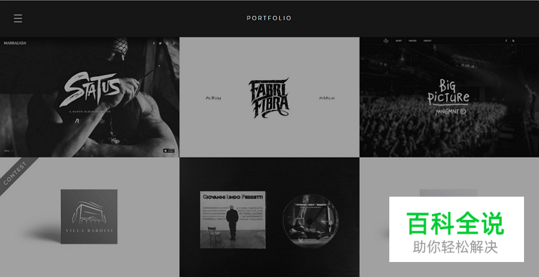The height and width of the screenshot is (277, 539).
Task: Click the PORTFOLIO header title
Action: [269, 18]
